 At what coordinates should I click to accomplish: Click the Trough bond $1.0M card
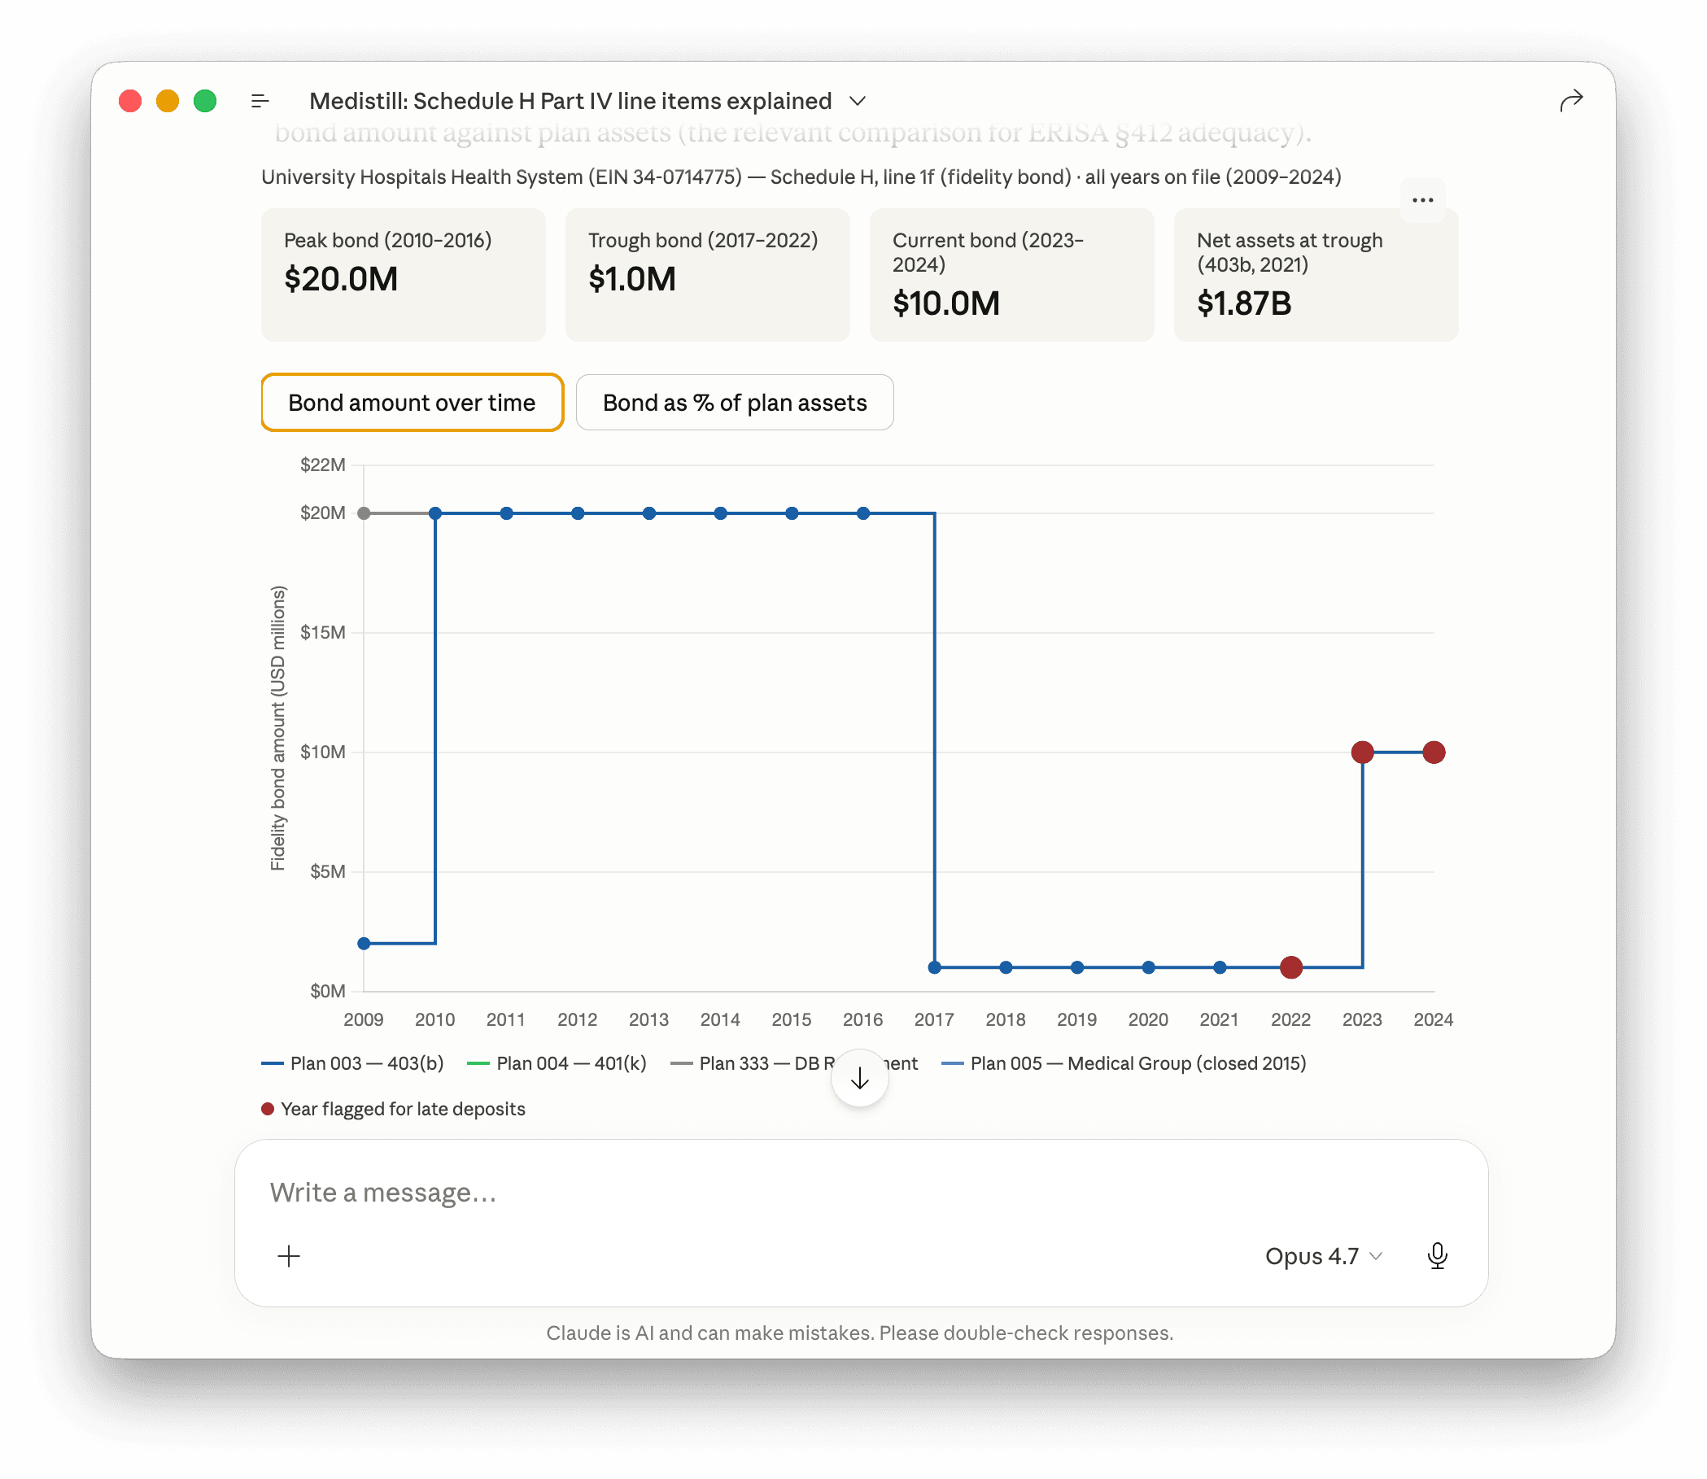tap(707, 275)
